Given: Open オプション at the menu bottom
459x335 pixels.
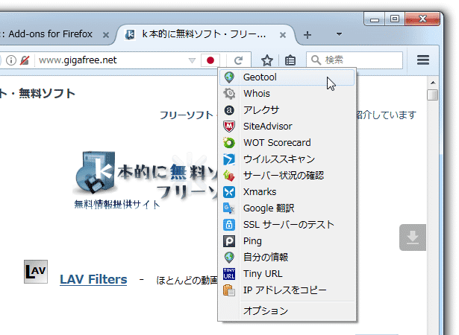Looking at the screenshot, I should pos(287,310).
